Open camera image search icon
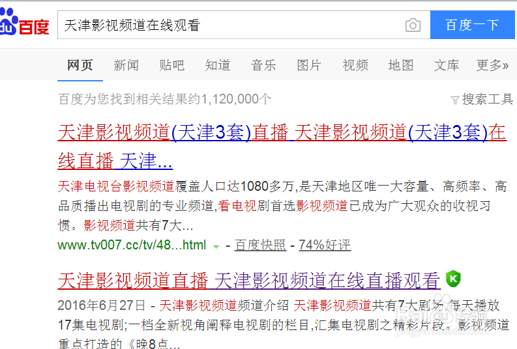This screenshot has width=517, height=349. click(x=413, y=25)
